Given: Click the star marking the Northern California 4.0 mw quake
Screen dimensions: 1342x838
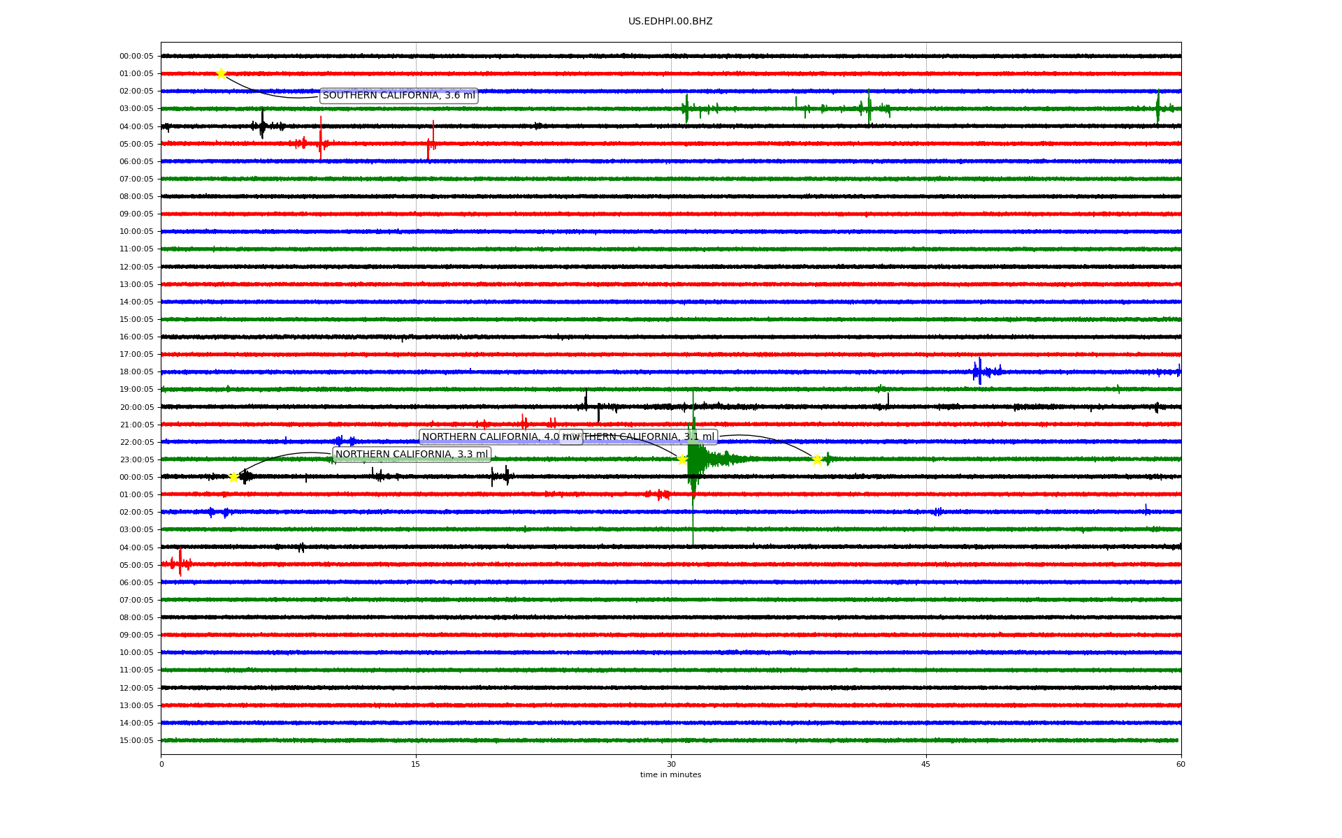Looking at the screenshot, I should 682,460.
